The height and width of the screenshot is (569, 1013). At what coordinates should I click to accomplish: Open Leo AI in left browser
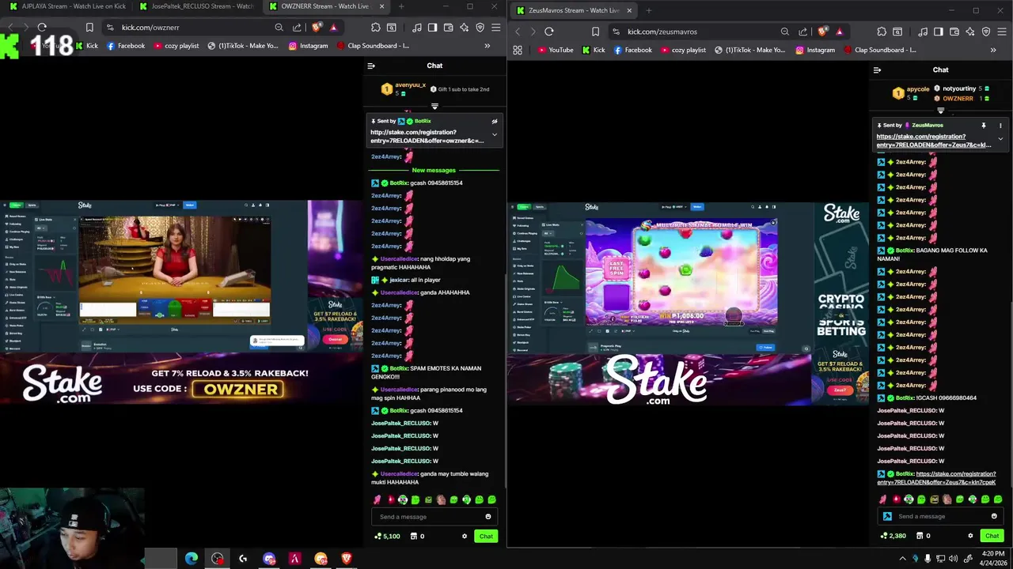(x=464, y=28)
